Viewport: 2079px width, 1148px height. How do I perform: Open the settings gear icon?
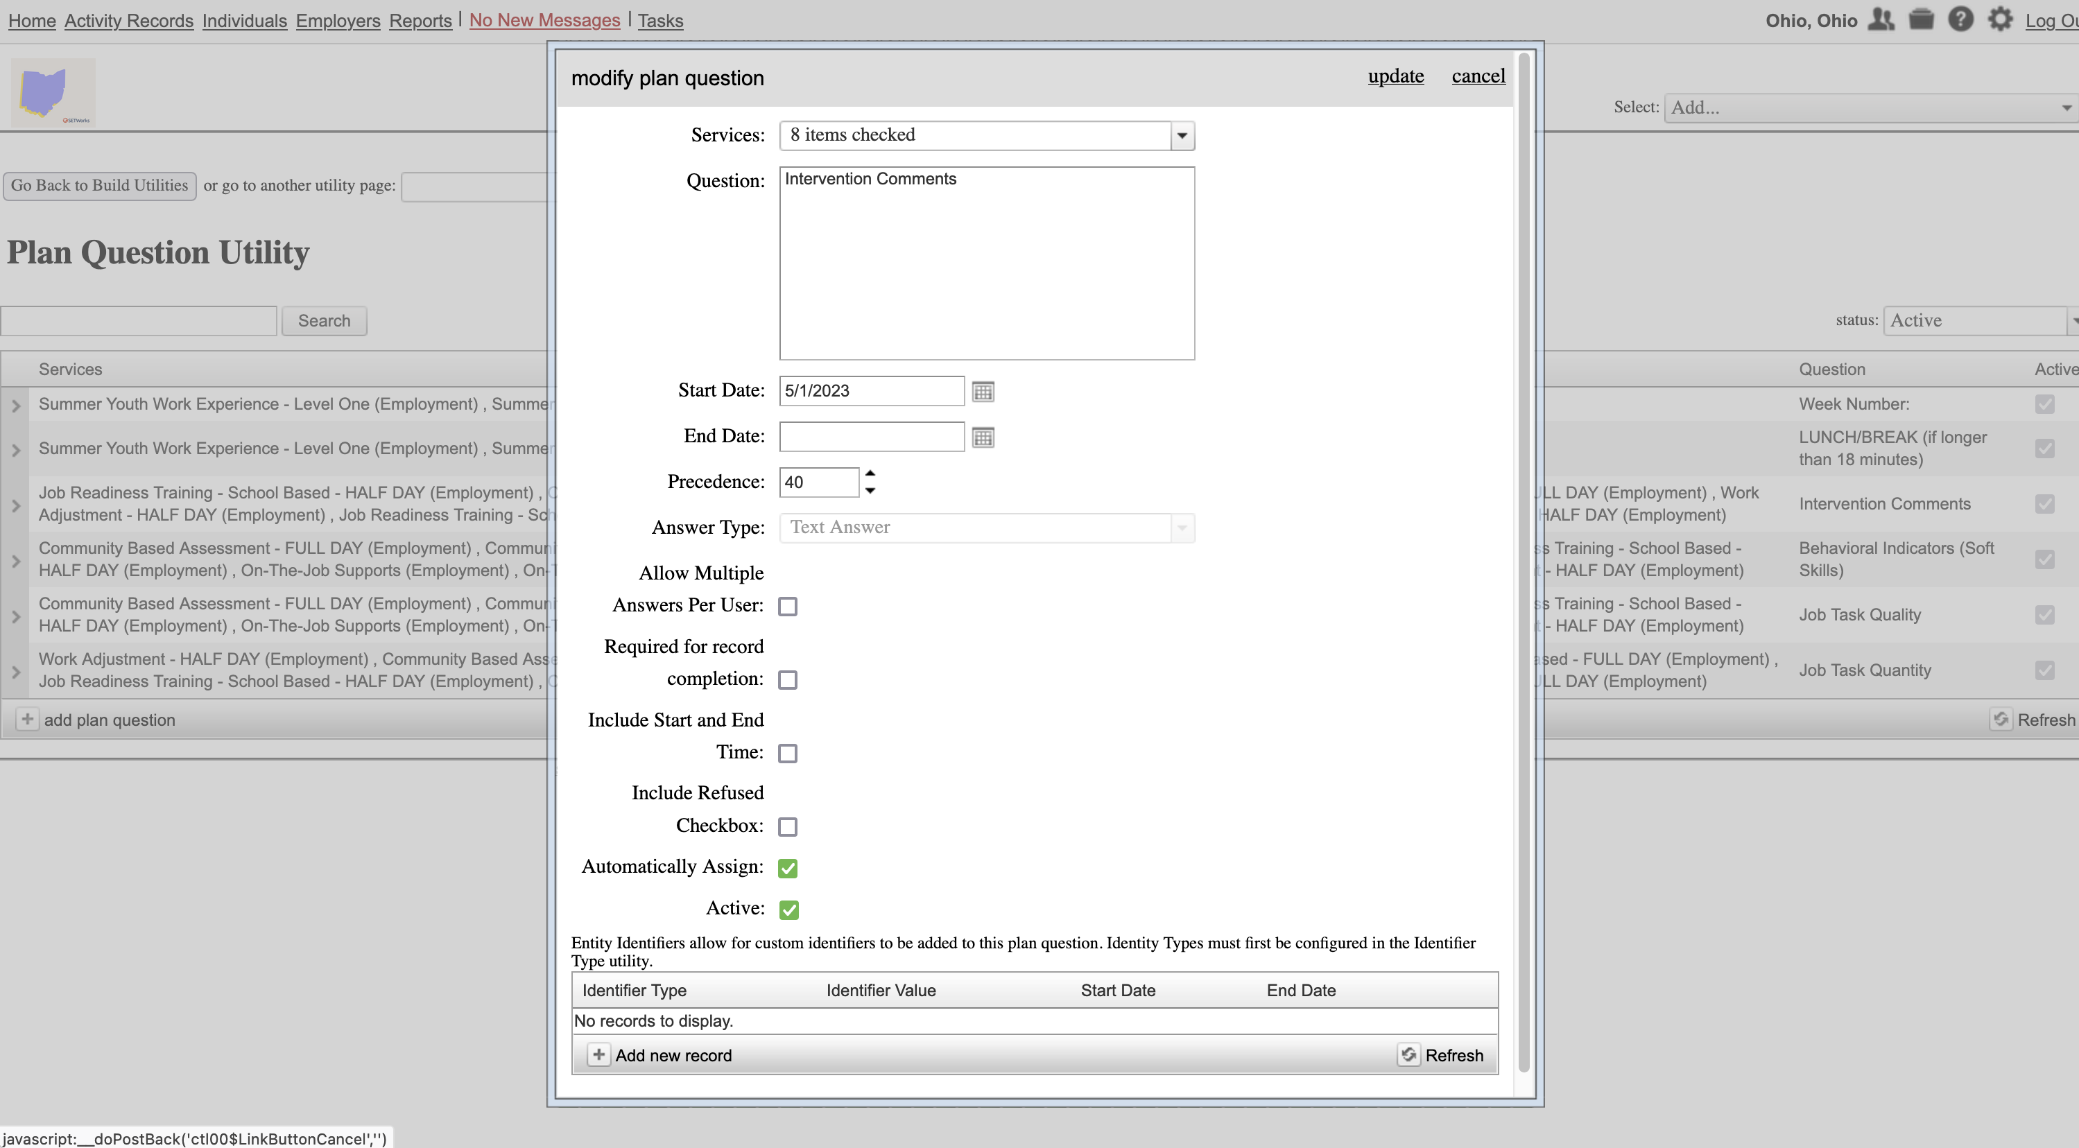(x=2000, y=19)
